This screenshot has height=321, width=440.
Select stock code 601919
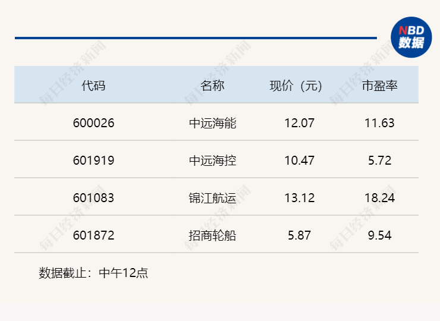[x=94, y=160]
